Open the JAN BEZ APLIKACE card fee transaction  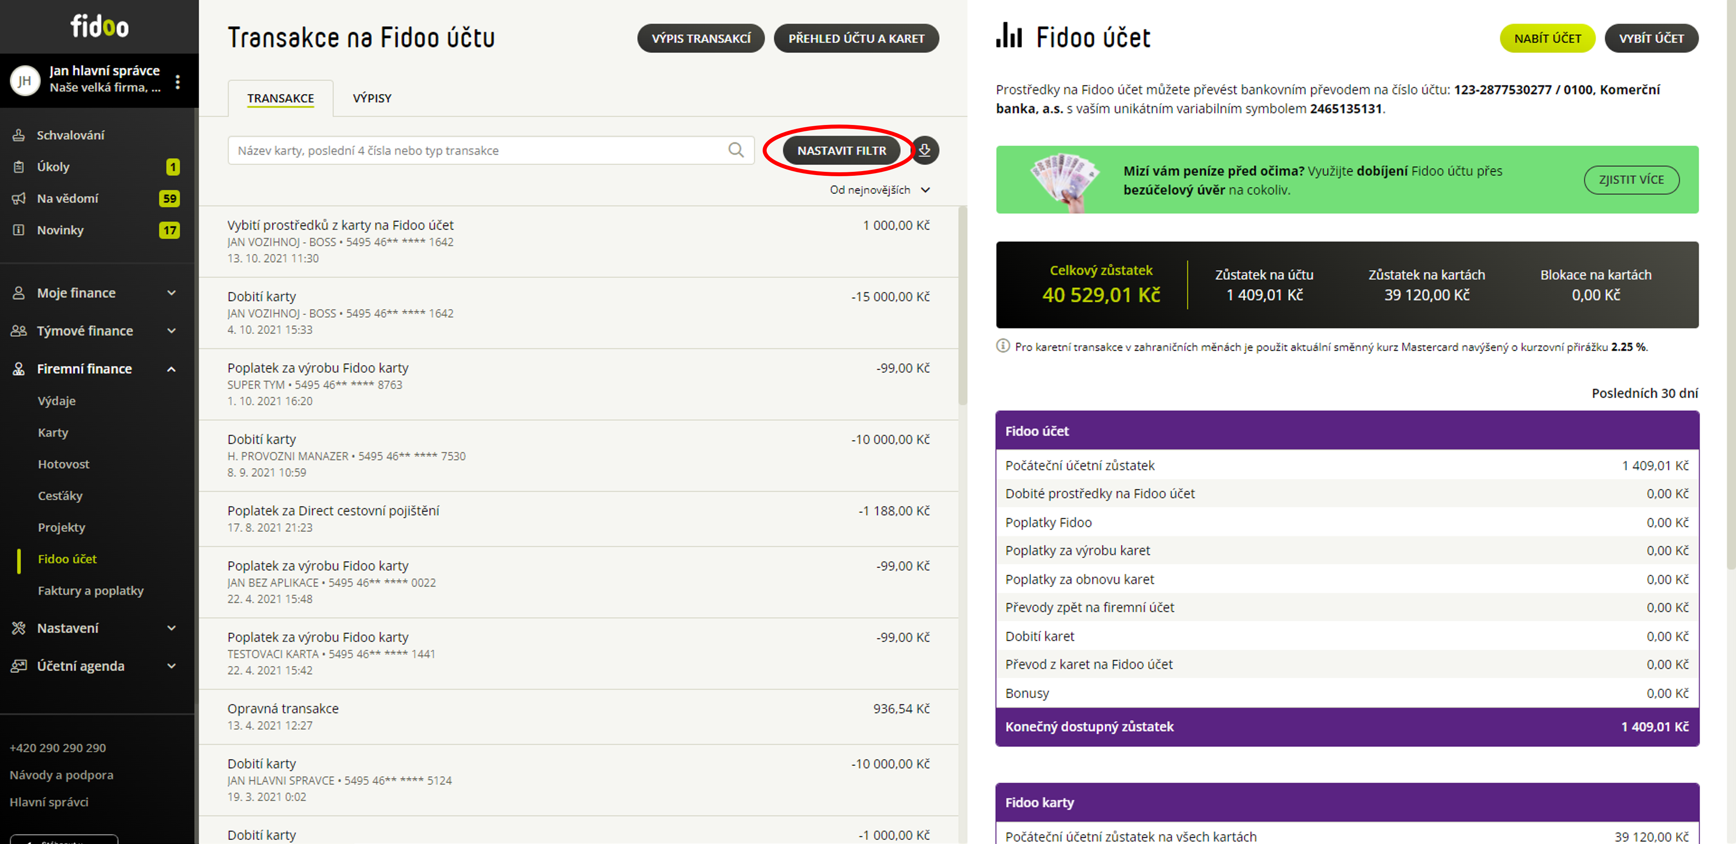579,582
